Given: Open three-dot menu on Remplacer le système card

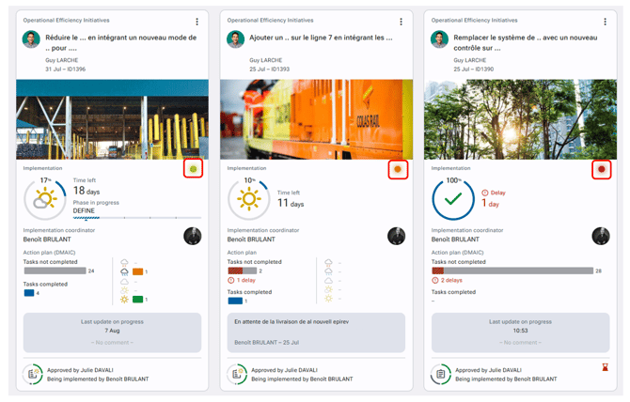Looking at the screenshot, I should coord(606,22).
